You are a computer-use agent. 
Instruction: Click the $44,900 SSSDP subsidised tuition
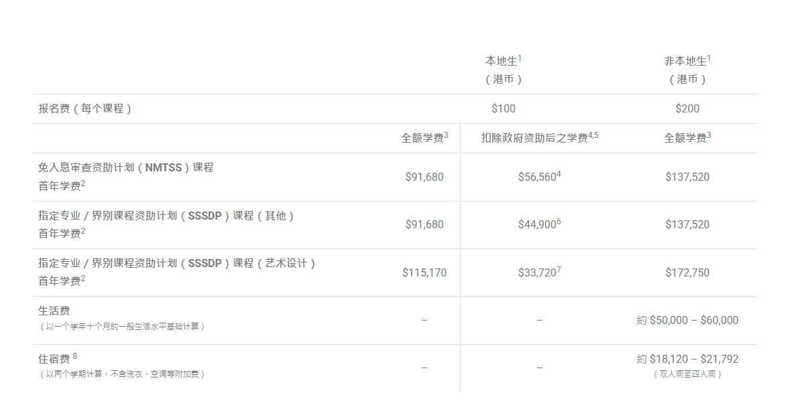pyautogui.click(x=536, y=225)
